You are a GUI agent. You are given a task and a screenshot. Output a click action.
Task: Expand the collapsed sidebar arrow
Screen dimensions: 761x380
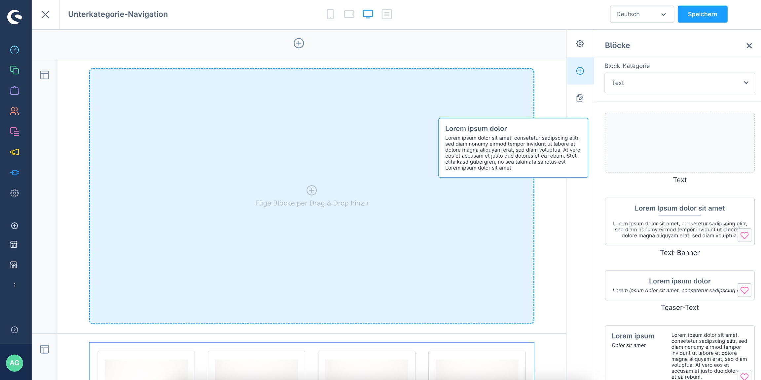point(15,330)
